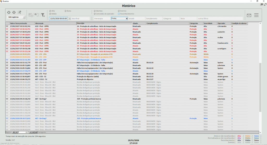This screenshot has width=267, height=145.
Task: Uncheck the Alarmes filter
Action: point(95,11)
